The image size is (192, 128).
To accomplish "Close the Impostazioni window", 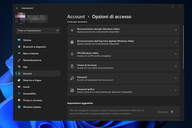I will [180, 7].
